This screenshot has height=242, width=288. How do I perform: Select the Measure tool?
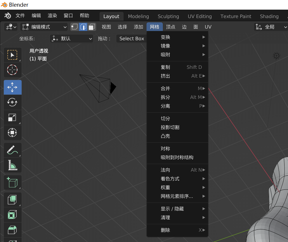pyautogui.click(x=12, y=165)
